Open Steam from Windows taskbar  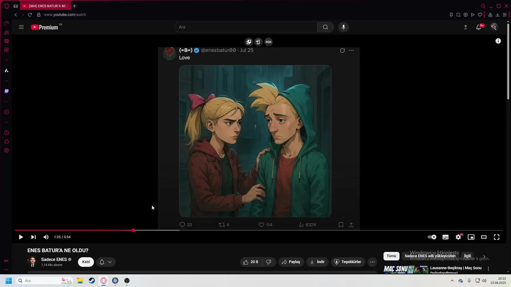point(92,281)
